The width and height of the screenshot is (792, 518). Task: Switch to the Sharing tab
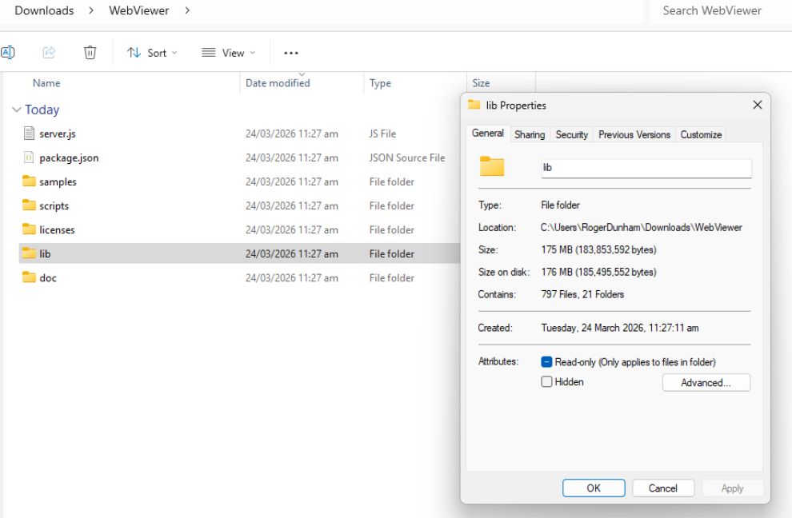530,135
